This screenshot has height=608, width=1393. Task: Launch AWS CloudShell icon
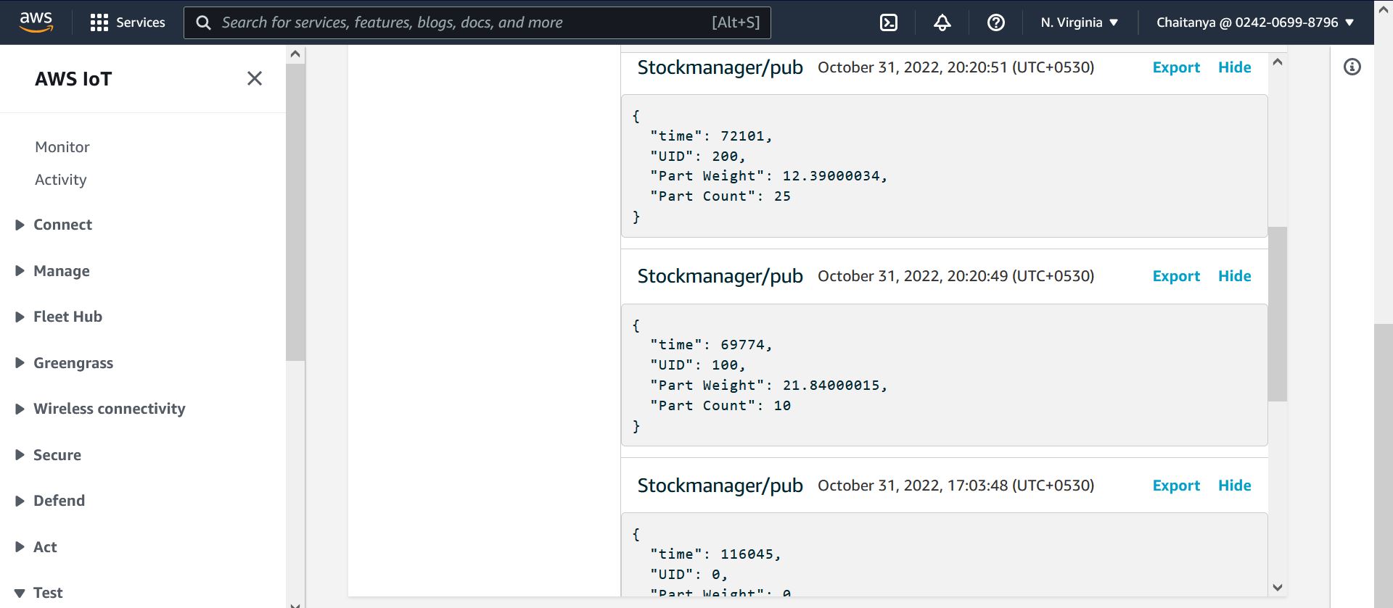point(889,22)
